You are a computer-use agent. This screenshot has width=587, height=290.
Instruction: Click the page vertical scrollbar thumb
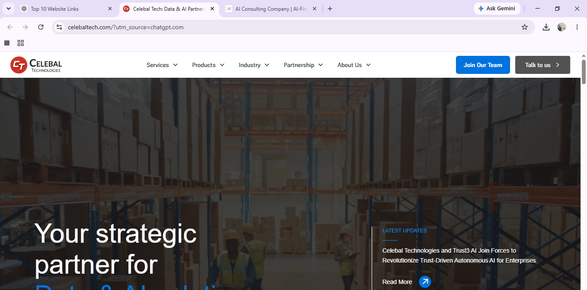pos(584,72)
